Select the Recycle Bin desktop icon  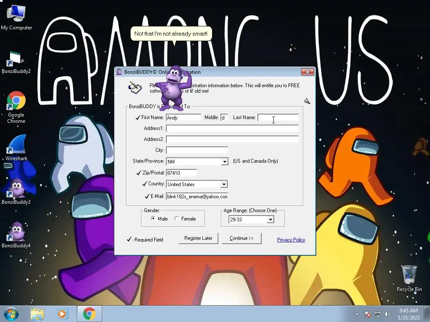(x=409, y=278)
